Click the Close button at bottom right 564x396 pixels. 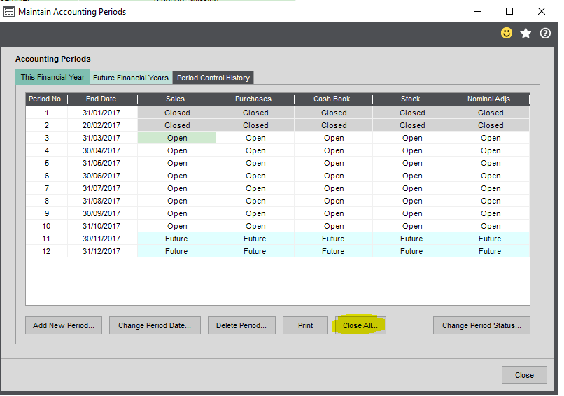coord(524,375)
